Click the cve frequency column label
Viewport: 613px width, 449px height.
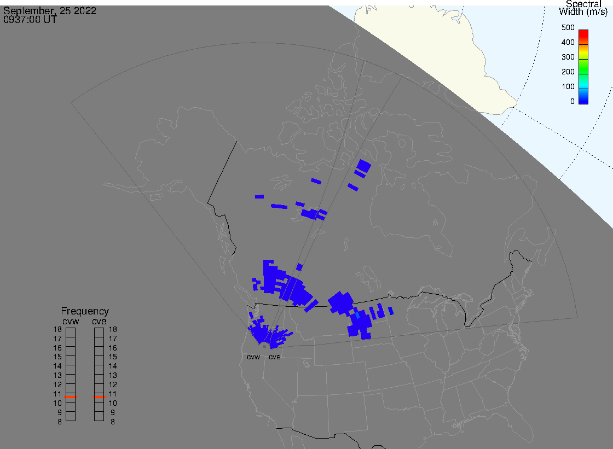click(x=99, y=321)
